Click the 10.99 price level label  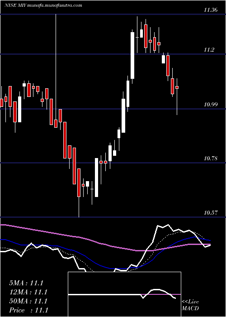point(211,105)
